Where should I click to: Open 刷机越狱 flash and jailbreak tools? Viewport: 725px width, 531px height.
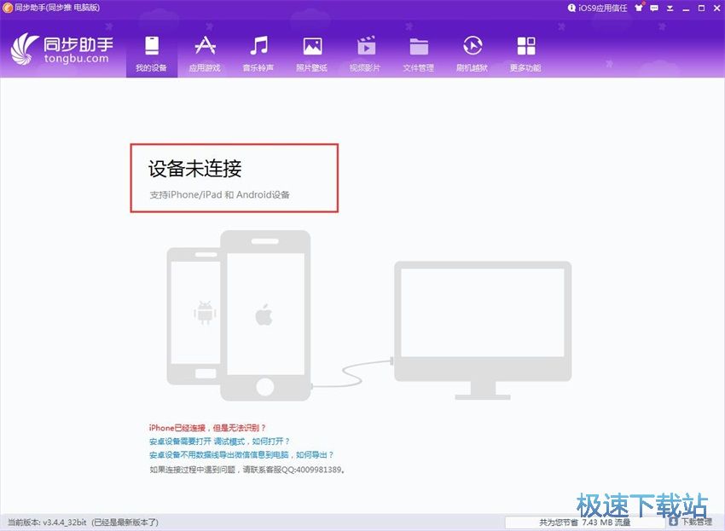tap(472, 54)
